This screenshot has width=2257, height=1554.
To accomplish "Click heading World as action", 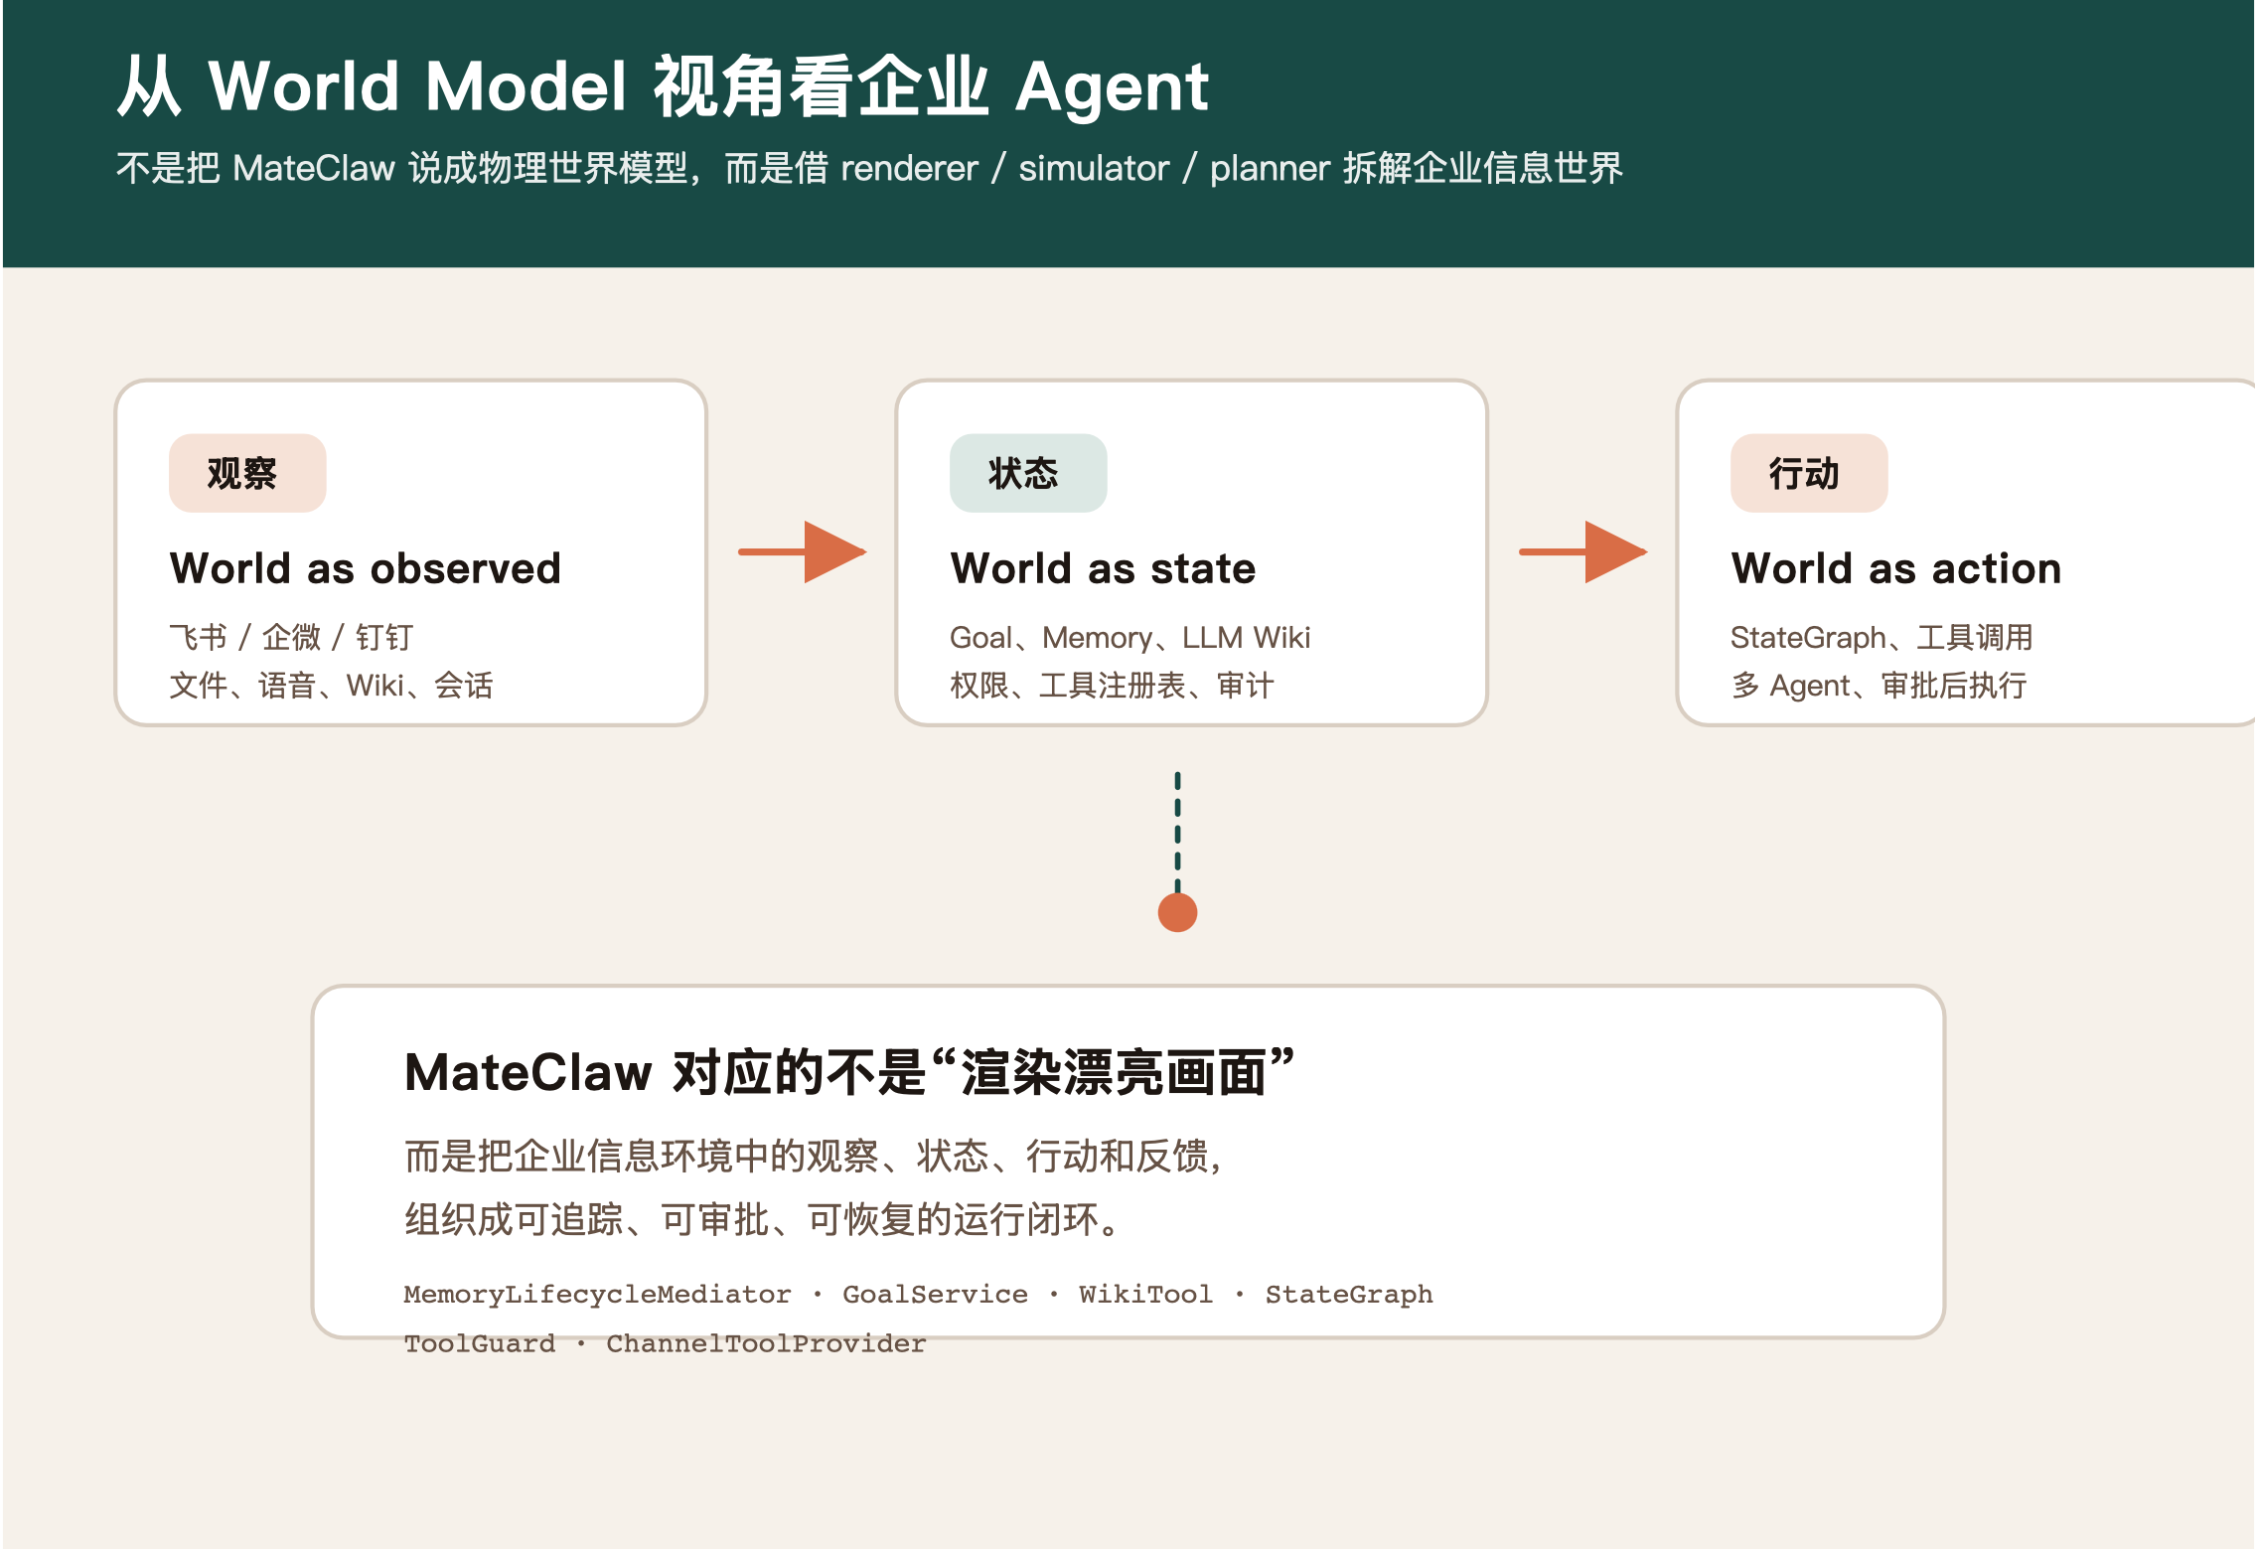I will pyautogui.click(x=1896, y=568).
